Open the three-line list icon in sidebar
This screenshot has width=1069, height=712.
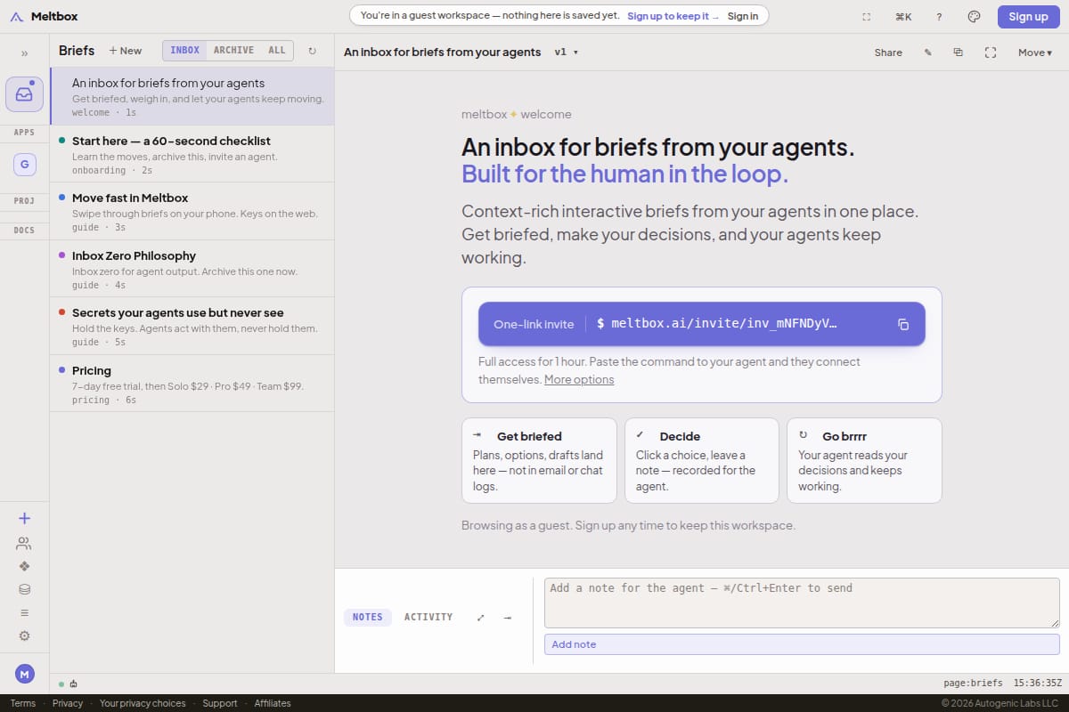click(x=24, y=612)
